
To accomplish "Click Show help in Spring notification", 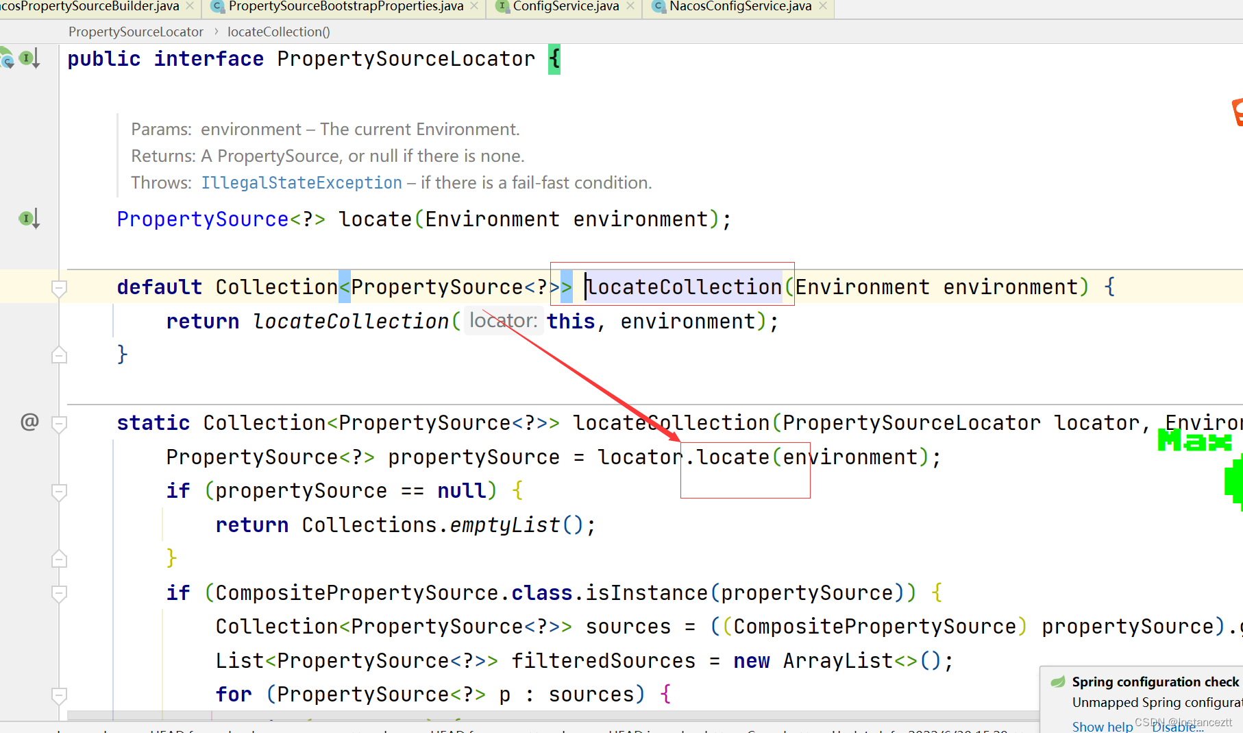I will [x=1103, y=726].
